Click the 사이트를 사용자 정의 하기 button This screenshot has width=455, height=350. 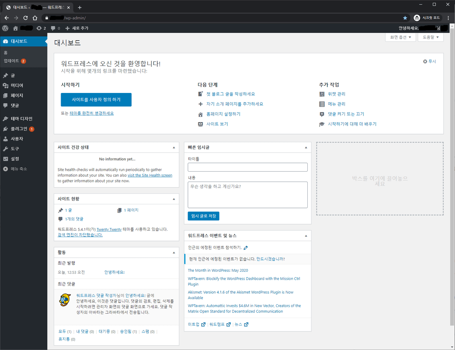pos(96,99)
